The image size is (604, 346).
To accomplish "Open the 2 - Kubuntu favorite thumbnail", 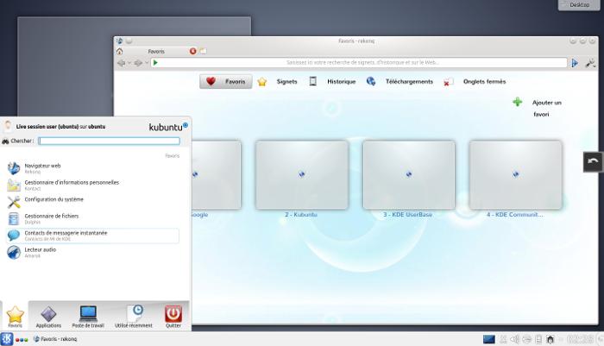I will tap(302, 175).
